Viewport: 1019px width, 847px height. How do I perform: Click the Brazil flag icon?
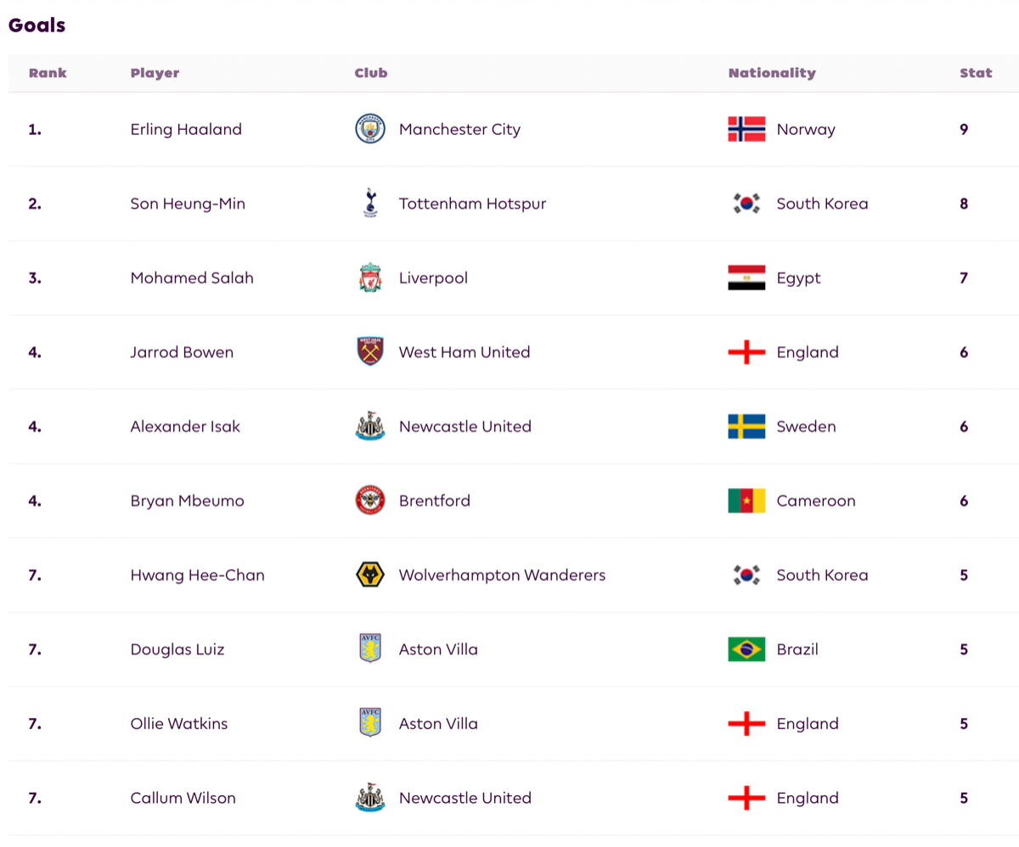pos(746,649)
